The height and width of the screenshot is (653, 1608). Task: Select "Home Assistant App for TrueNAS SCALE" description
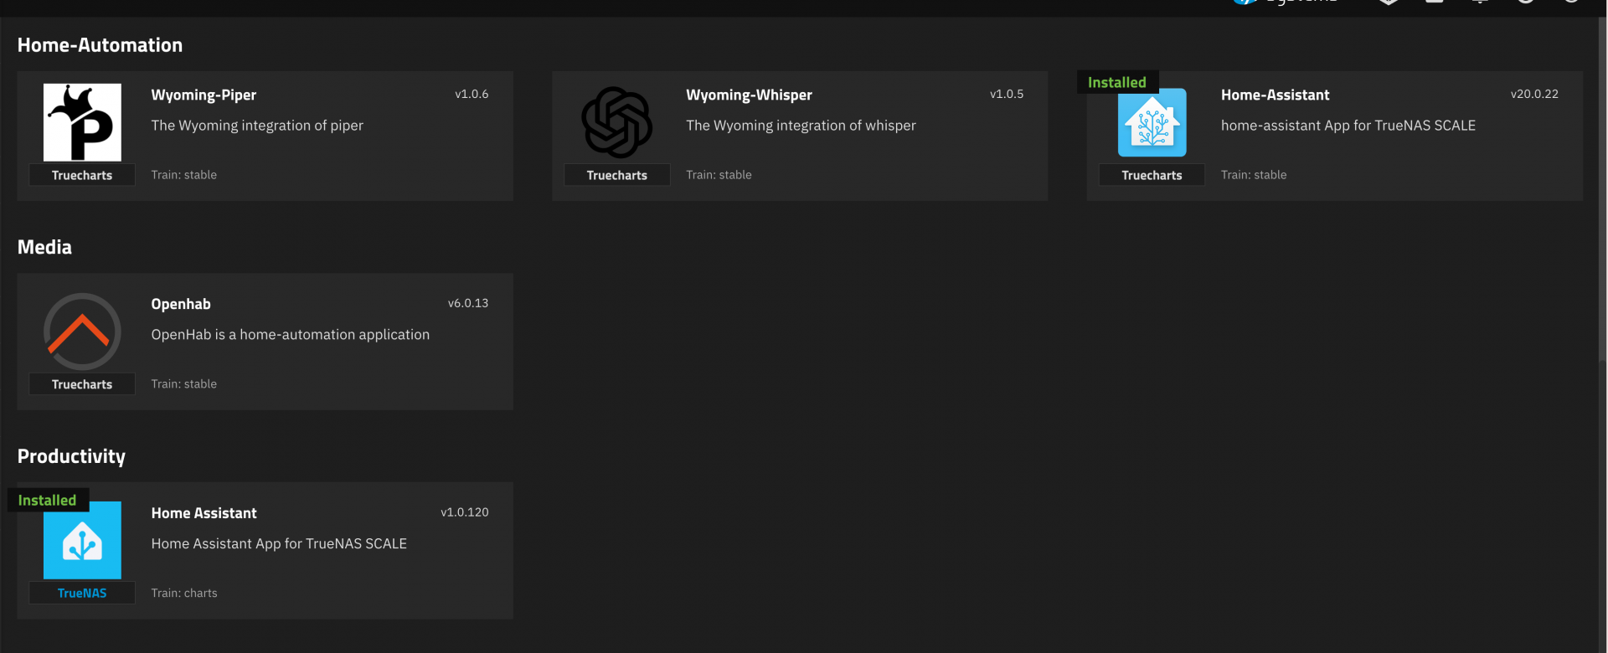[279, 544]
